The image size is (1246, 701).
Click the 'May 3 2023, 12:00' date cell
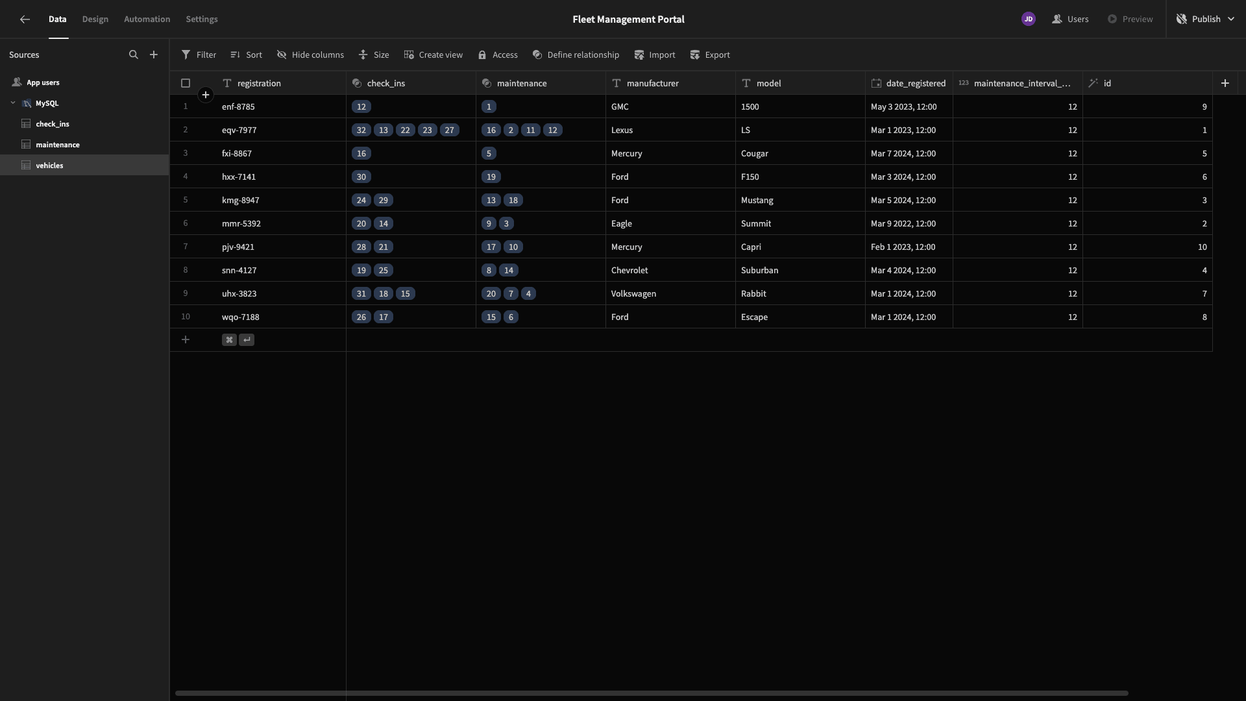point(909,106)
